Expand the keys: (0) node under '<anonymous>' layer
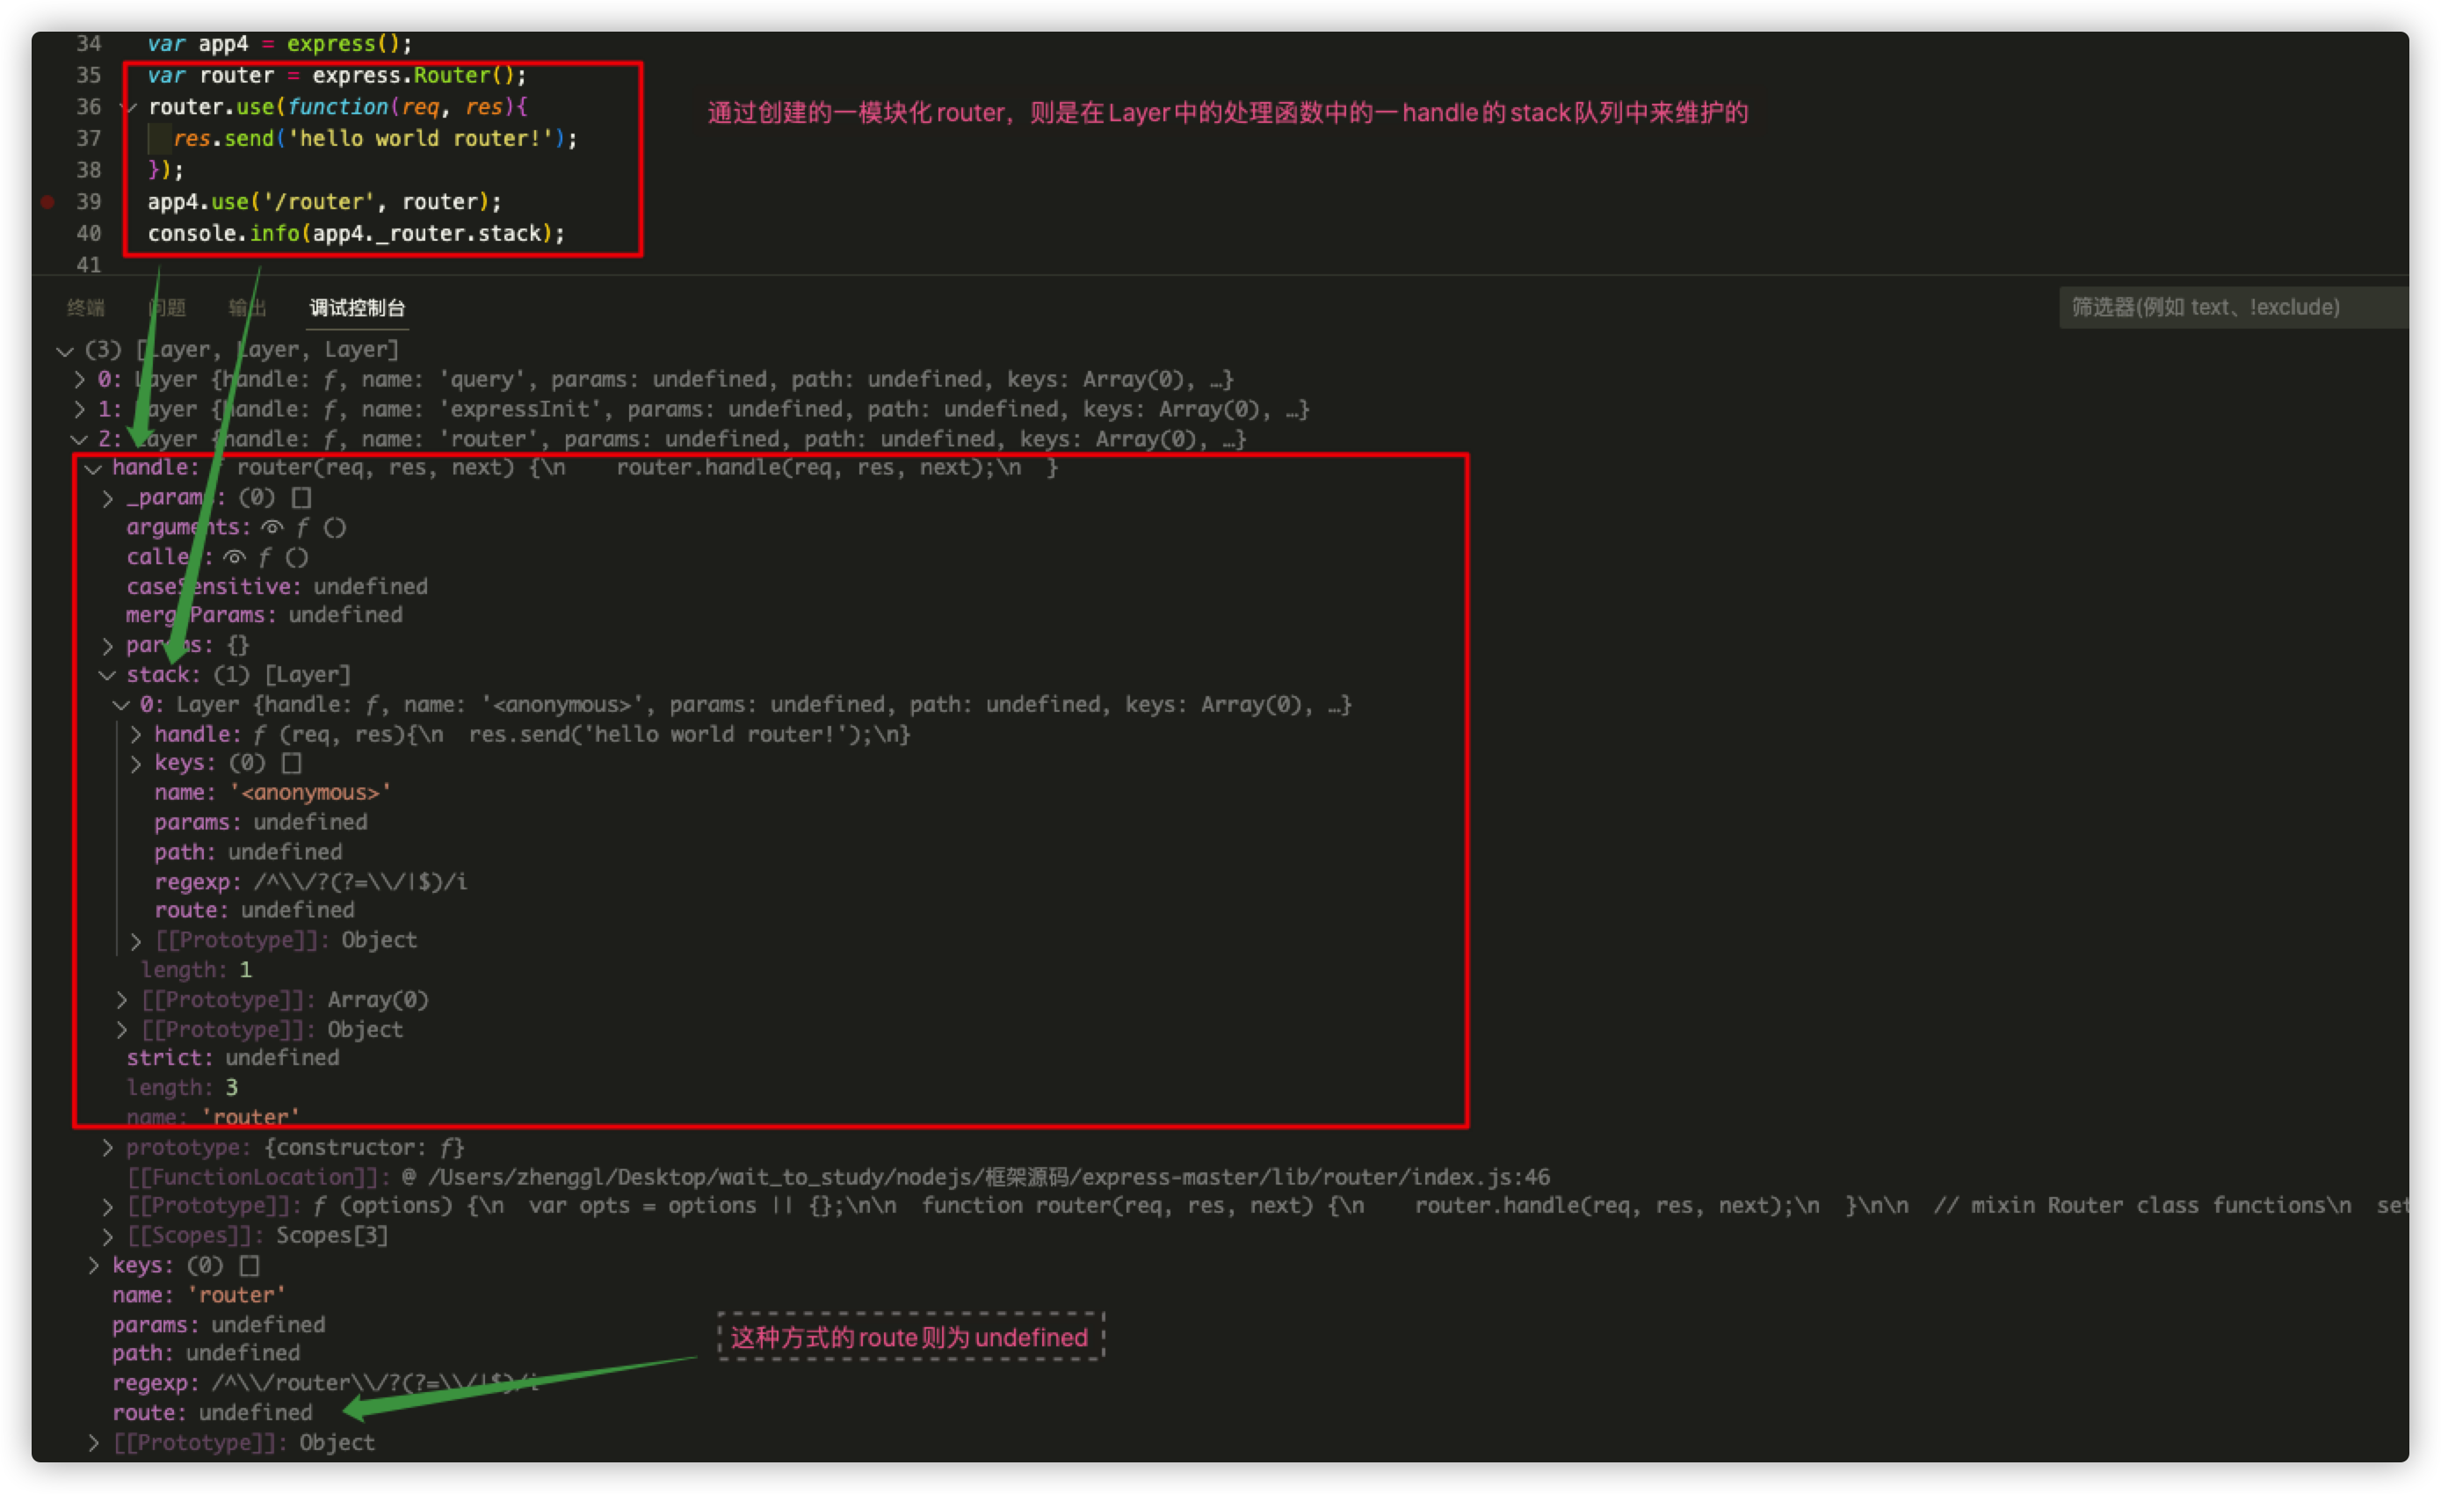Viewport: 2441px width, 1494px height. pos(134,764)
